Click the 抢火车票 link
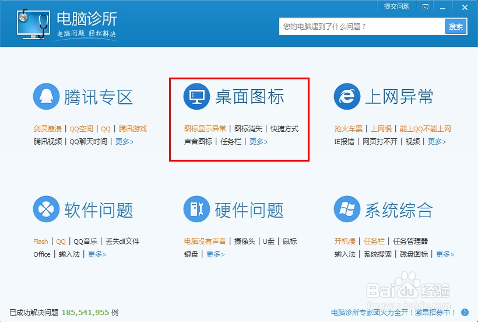This screenshot has height=322, width=478. (349, 129)
